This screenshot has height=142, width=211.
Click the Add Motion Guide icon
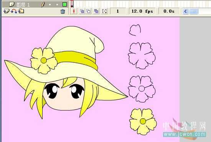point(14,11)
